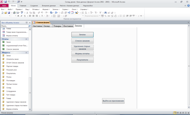This screenshot has width=190, height=115.
Task: Open the Все объекты Access category dropdown
Action: (x=27, y=23)
